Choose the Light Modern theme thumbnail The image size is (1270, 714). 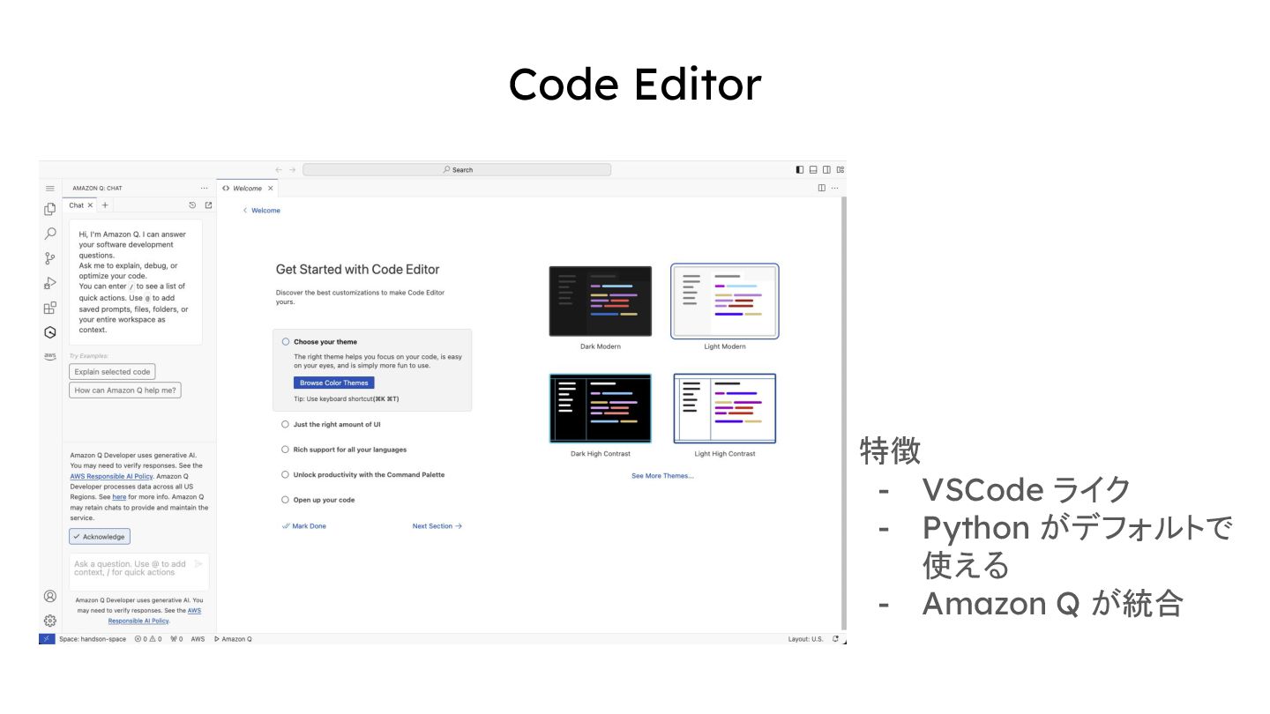pyautogui.click(x=725, y=301)
